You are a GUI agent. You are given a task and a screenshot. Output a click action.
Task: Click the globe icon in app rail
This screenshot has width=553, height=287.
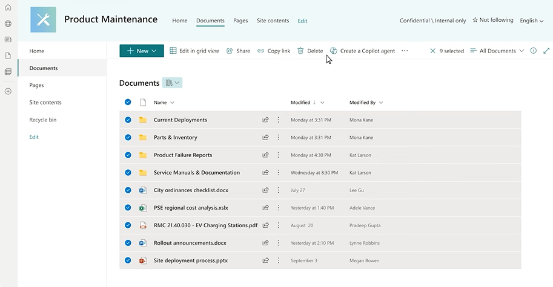pos(8,24)
